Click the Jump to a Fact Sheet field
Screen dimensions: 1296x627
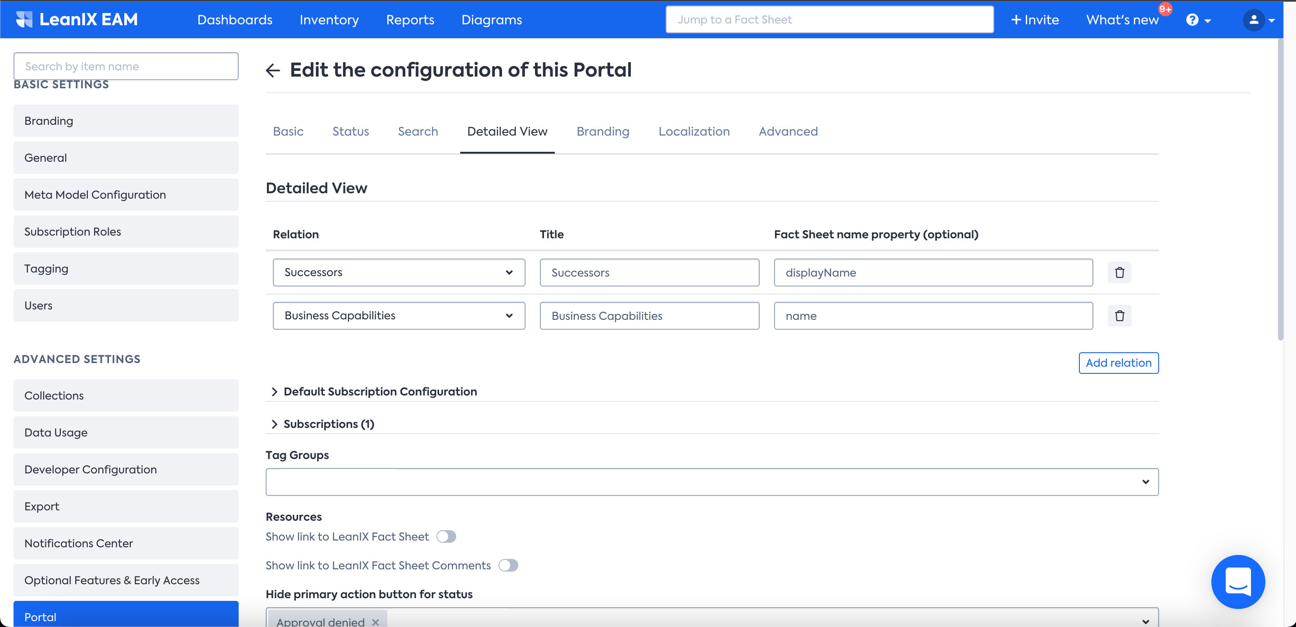click(829, 20)
